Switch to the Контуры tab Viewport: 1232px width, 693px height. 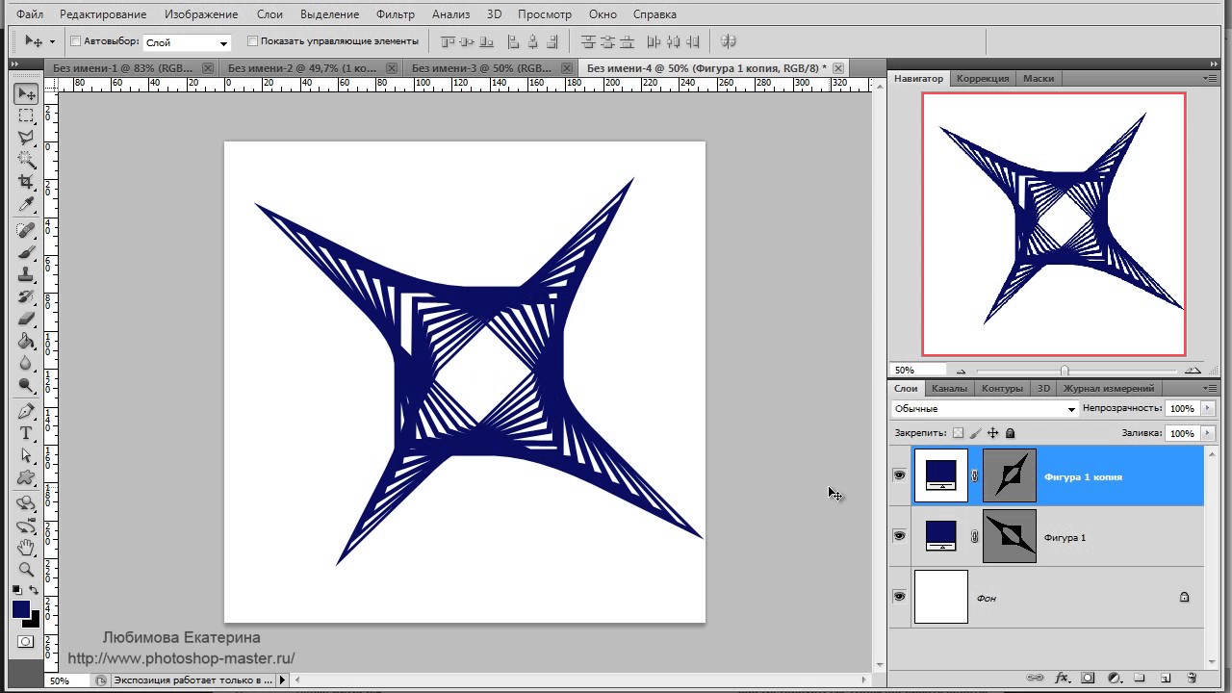pyautogui.click(x=1002, y=388)
